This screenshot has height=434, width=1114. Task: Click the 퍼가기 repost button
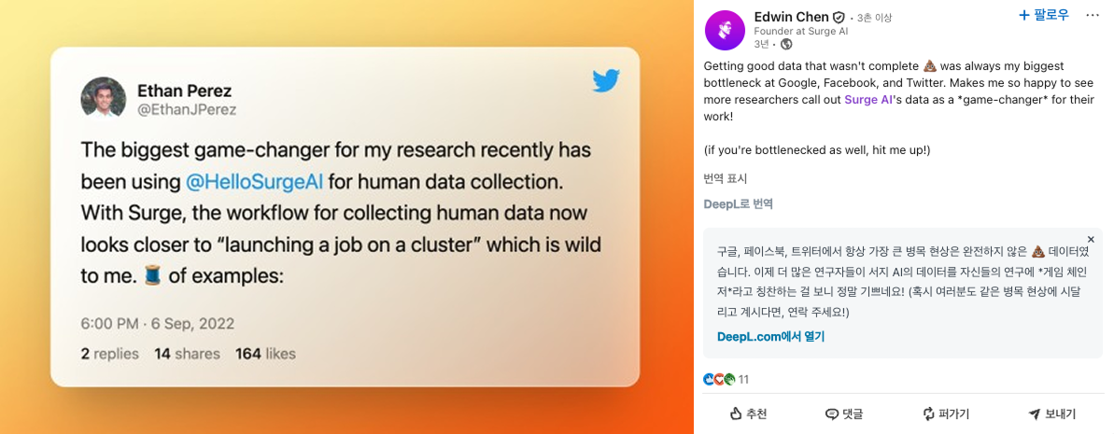(946, 413)
